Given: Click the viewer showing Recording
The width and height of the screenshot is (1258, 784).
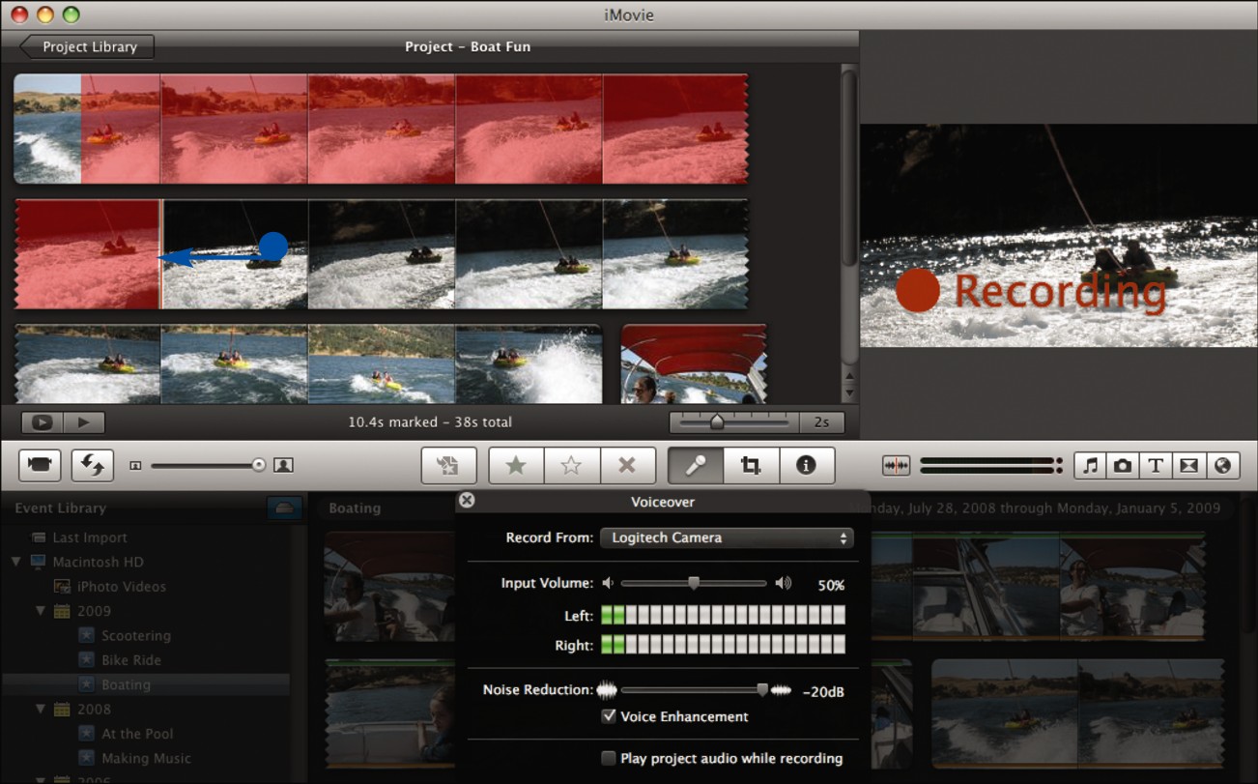Looking at the screenshot, I should [1059, 235].
